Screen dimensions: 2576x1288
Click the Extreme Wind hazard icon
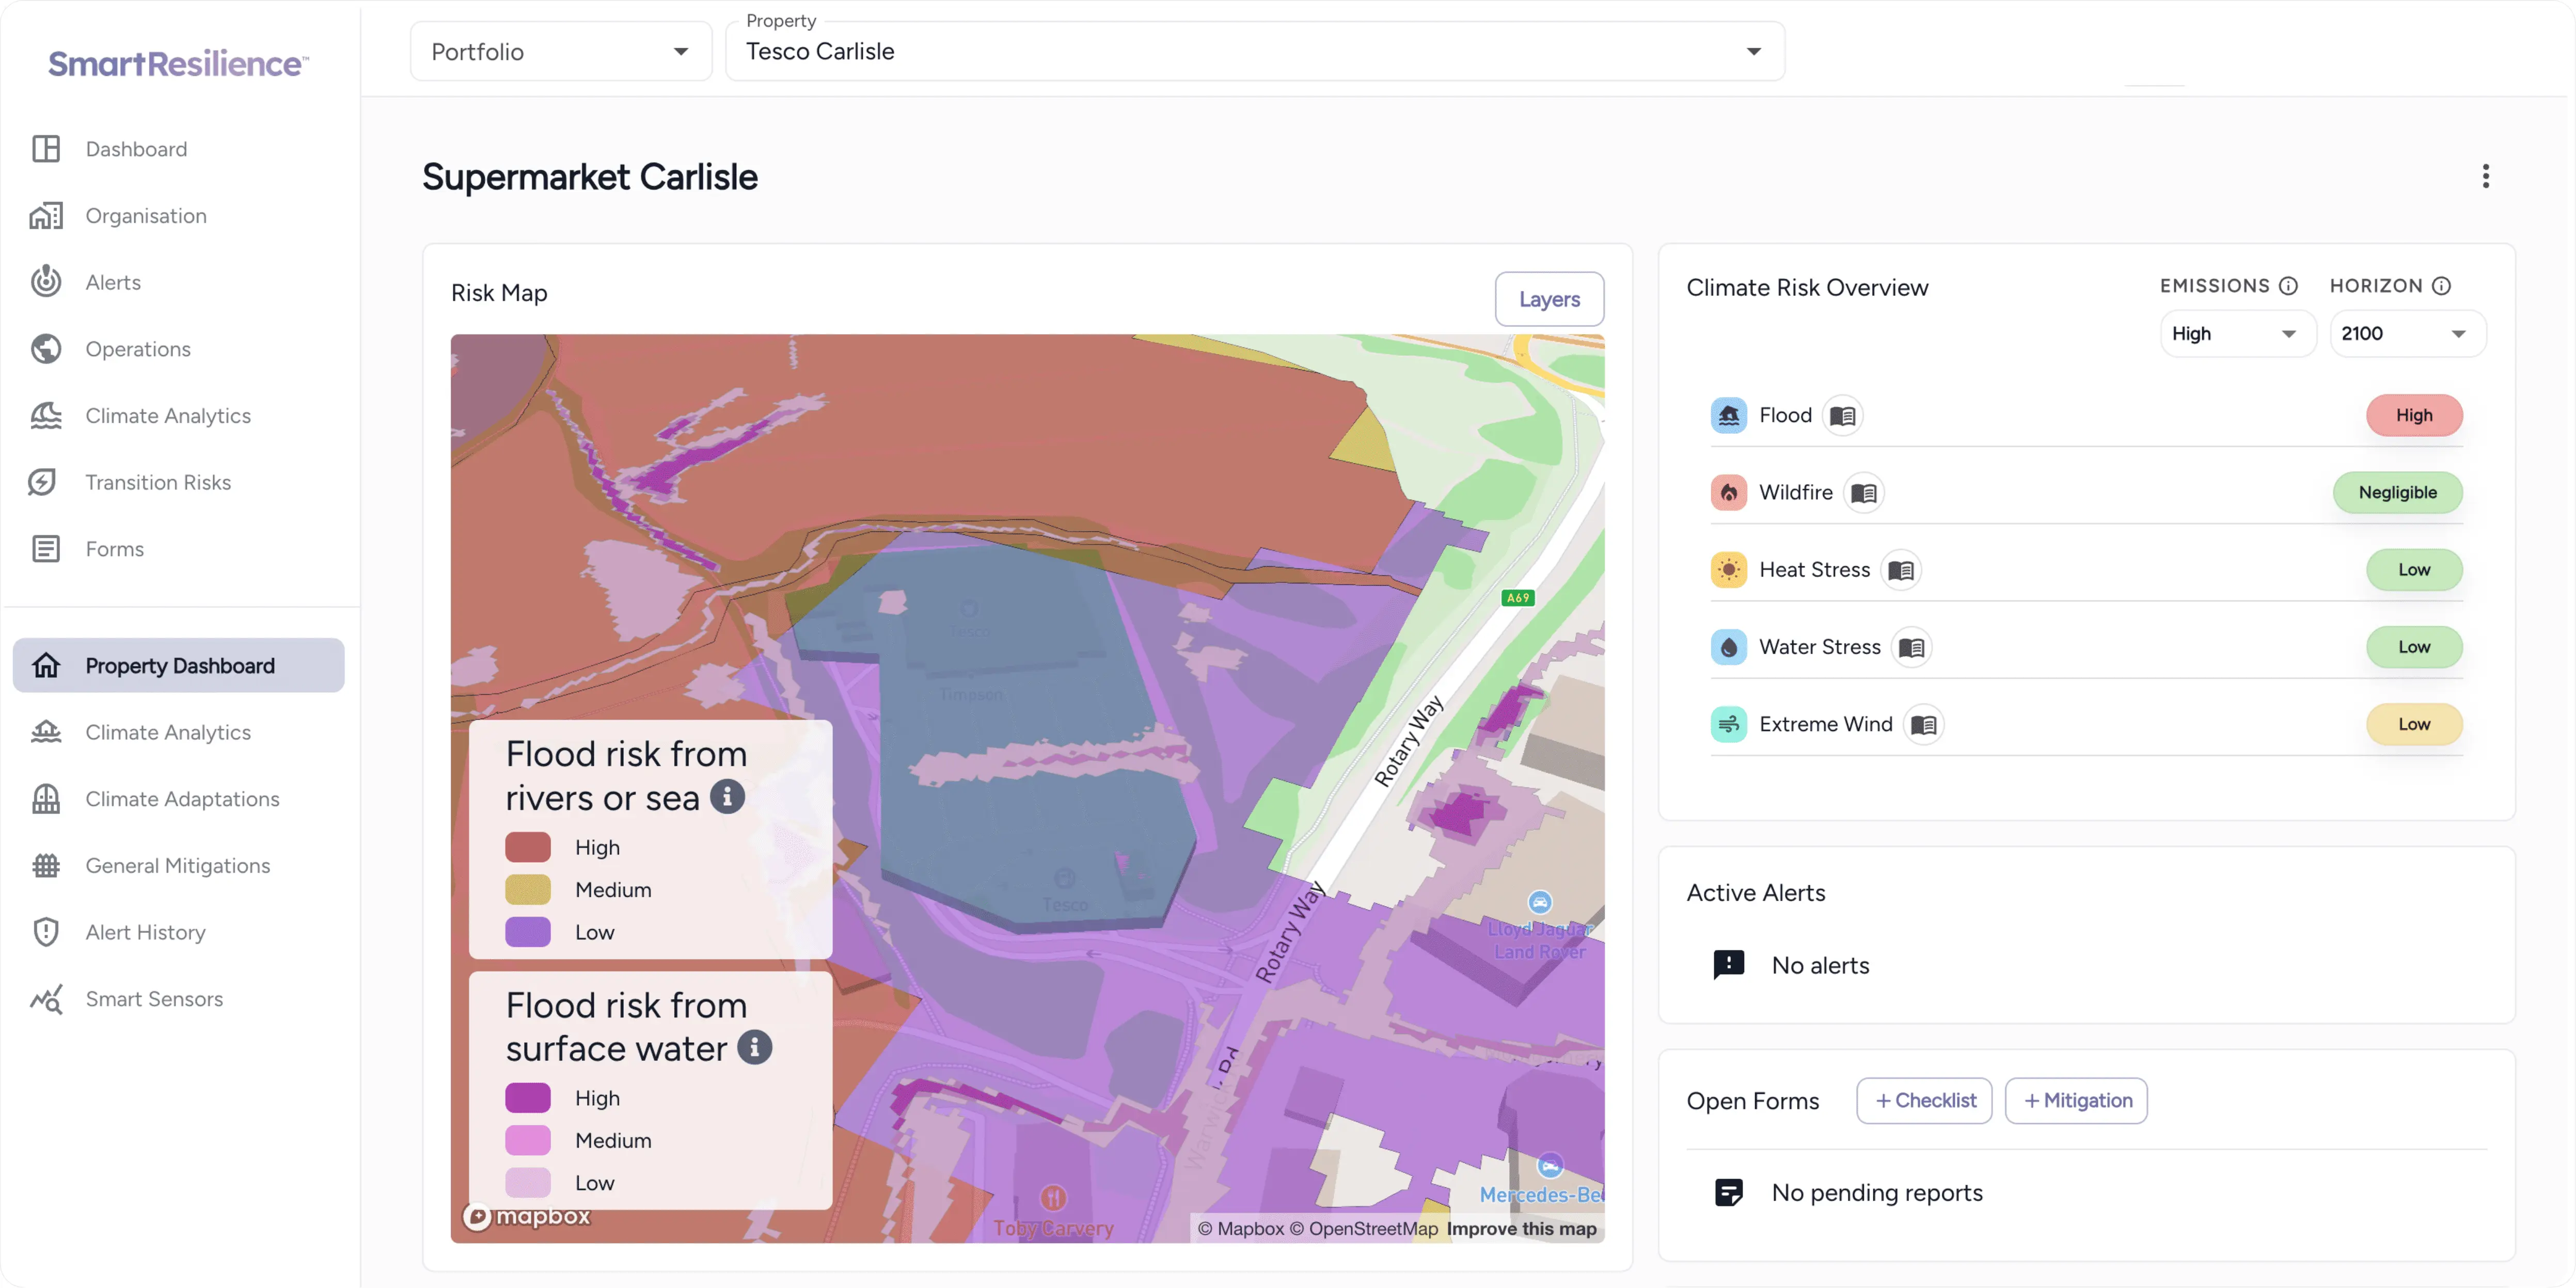coord(1729,724)
